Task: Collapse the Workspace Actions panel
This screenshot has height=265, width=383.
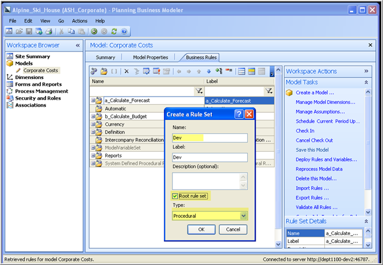Action: (x=366, y=71)
